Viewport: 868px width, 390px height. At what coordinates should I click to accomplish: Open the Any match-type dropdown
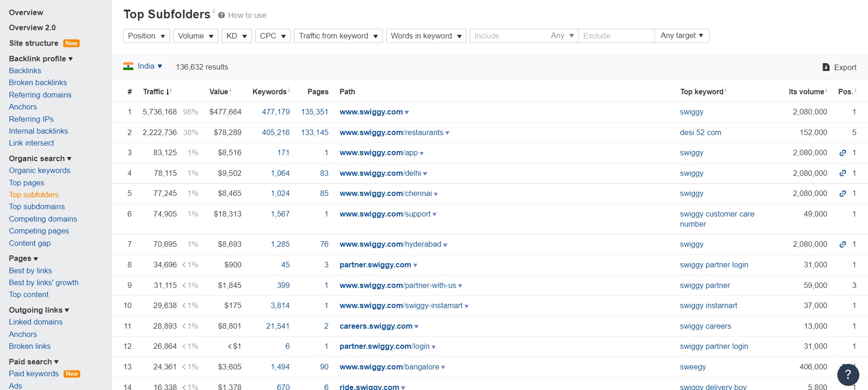(562, 36)
